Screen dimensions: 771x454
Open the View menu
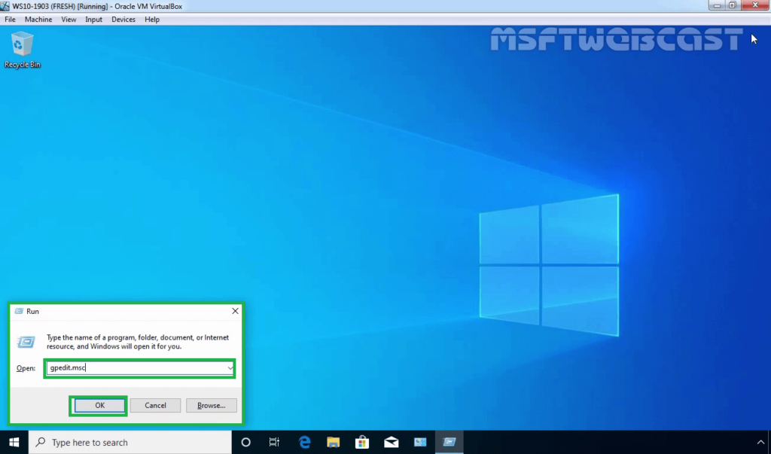pyautogui.click(x=69, y=19)
